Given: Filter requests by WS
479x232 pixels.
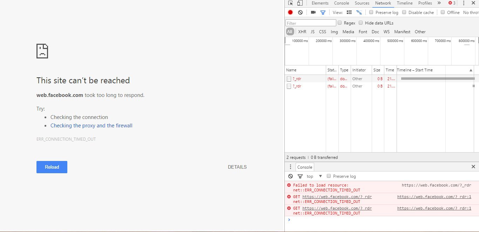Looking at the screenshot, I should pyautogui.click(x=386, y=32).
